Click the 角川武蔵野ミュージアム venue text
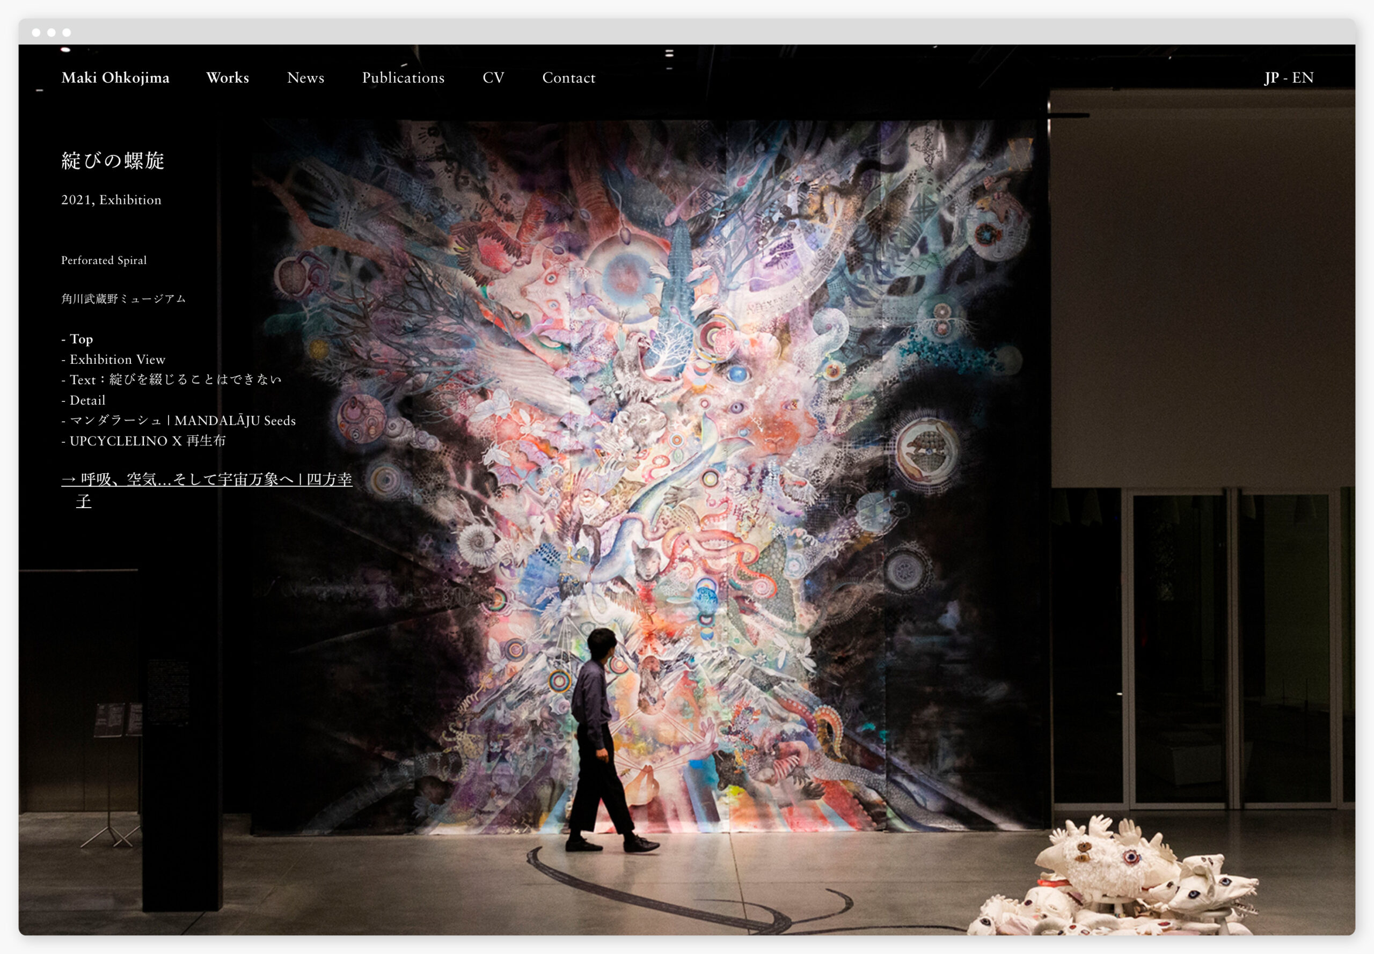Screen dimensions: 1374x954 124,298
